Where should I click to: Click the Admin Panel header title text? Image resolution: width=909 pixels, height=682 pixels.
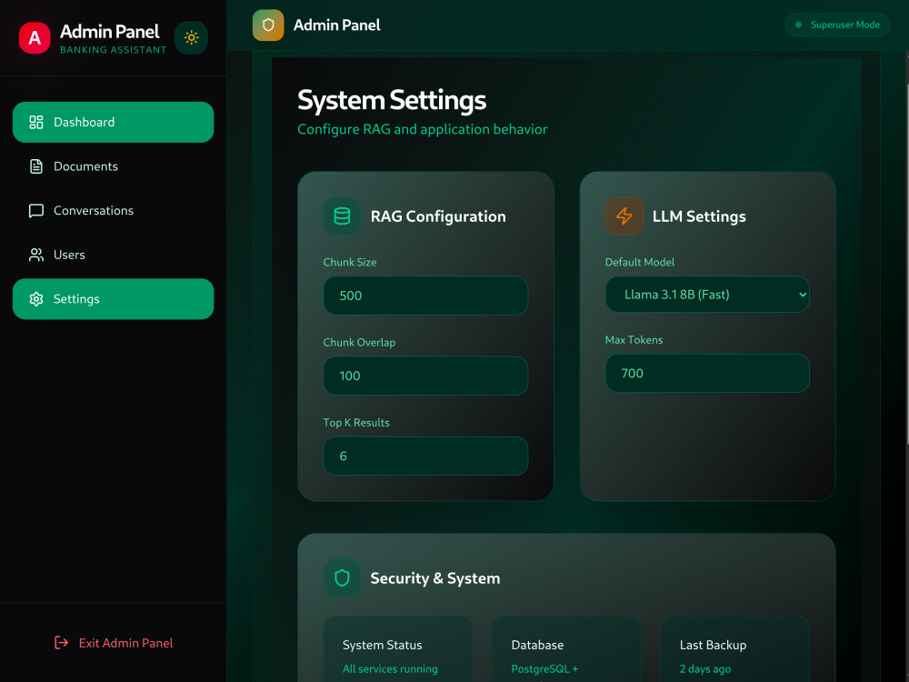click(337, 25)
